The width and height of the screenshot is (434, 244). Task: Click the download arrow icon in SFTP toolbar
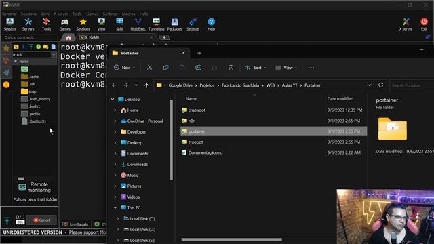click(24, 47)
